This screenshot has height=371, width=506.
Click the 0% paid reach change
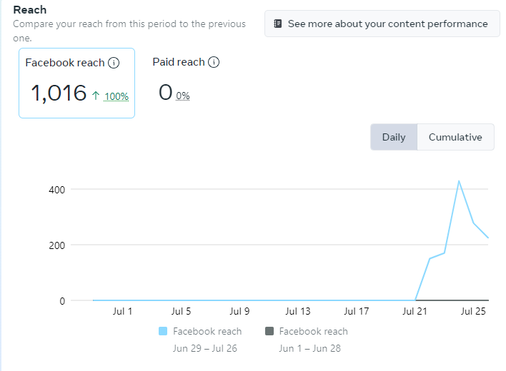pos(183,96)
